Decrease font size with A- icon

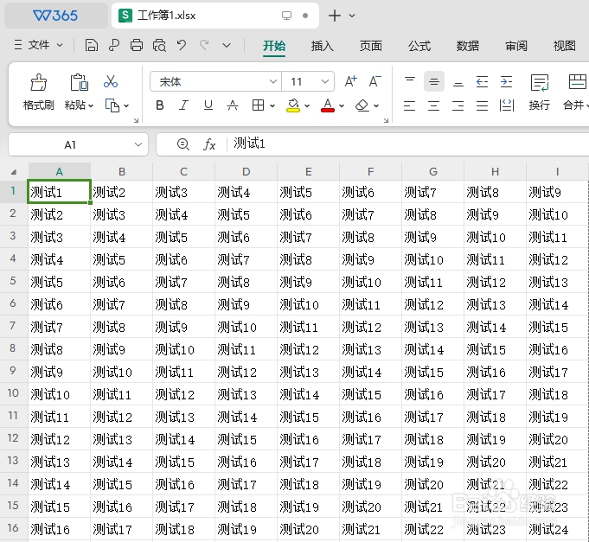tap(375, 81)
